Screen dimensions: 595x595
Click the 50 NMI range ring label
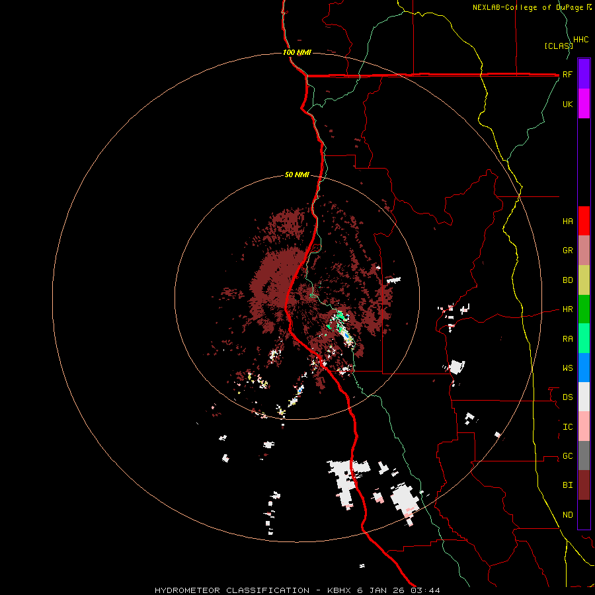coord(297,175)
